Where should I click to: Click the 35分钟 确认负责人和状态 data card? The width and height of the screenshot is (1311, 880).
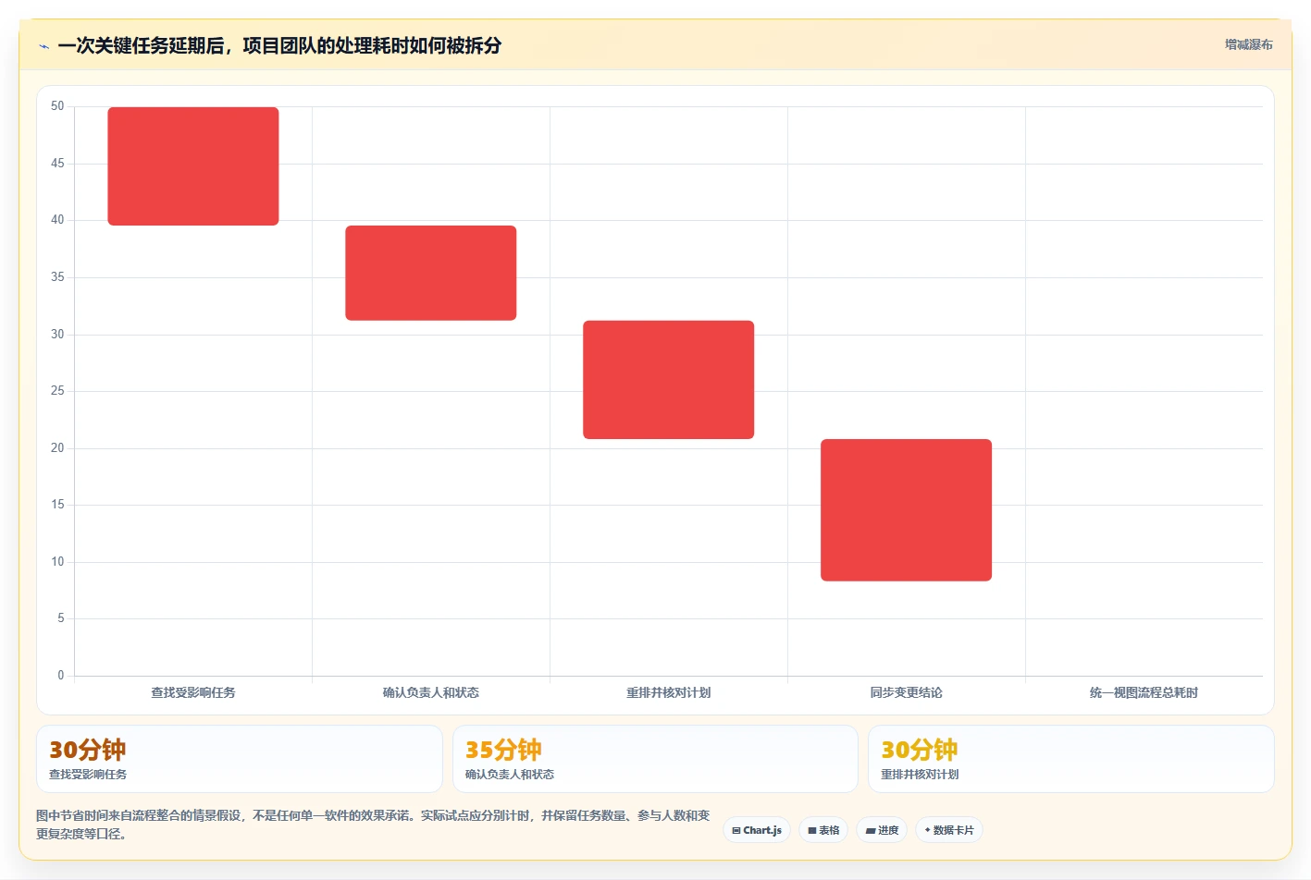[x=655, y=759]
